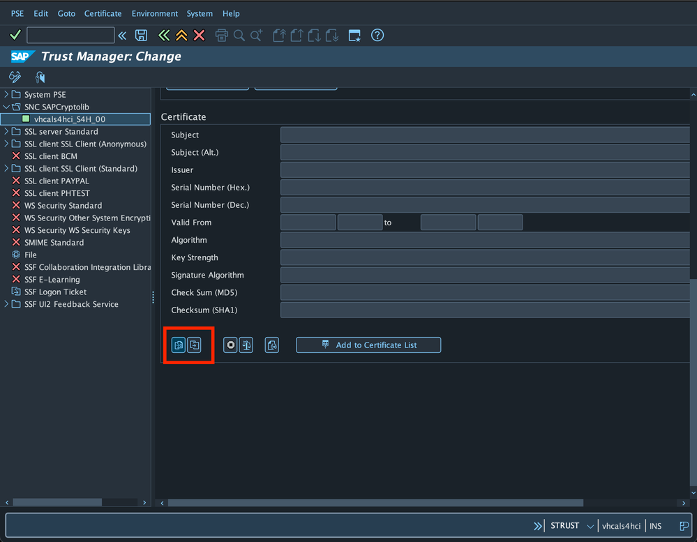Click the Previous Page icon

pyautogui.click(x=297, y=35)
